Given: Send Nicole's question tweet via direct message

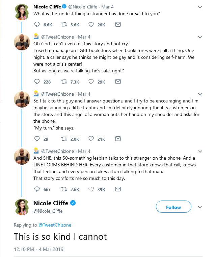Looking at the screenshot, I should tap(118, 25).
